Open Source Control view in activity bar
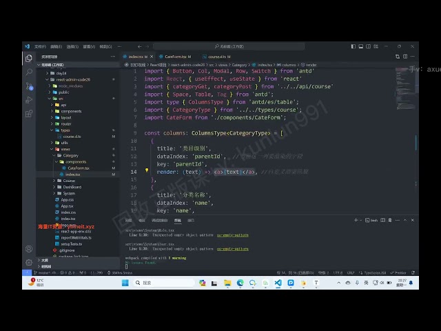This screenshot has height=331, width=441. [29, 86]
